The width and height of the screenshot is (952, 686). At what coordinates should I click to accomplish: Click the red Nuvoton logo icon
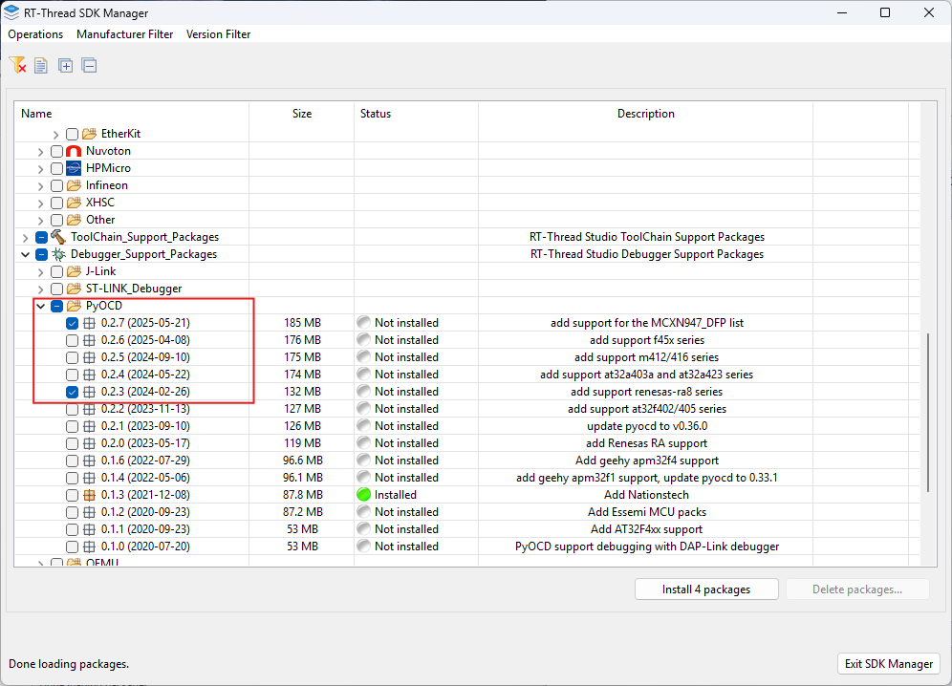click(x=74, y=151)
